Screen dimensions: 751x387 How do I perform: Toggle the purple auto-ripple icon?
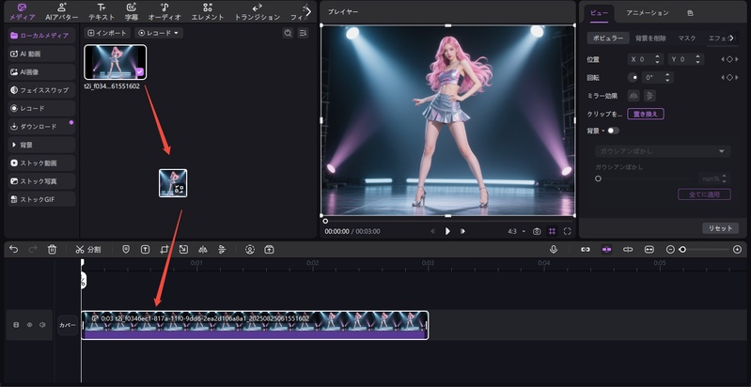606,249
